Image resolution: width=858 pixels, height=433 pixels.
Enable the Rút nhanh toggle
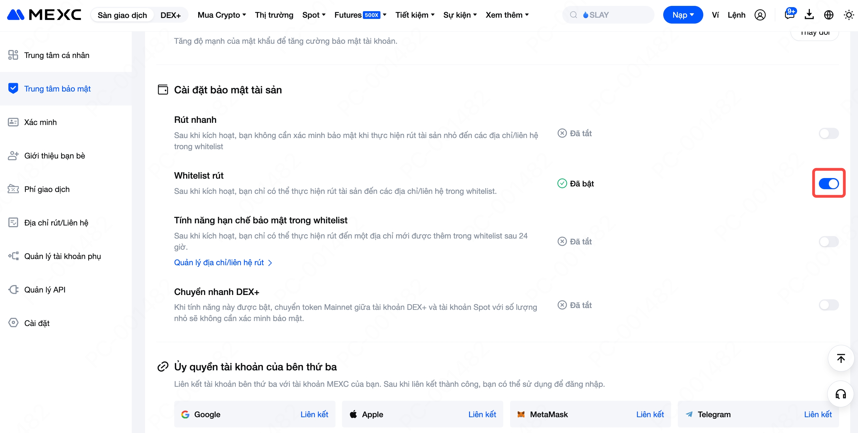coord(828,133)
